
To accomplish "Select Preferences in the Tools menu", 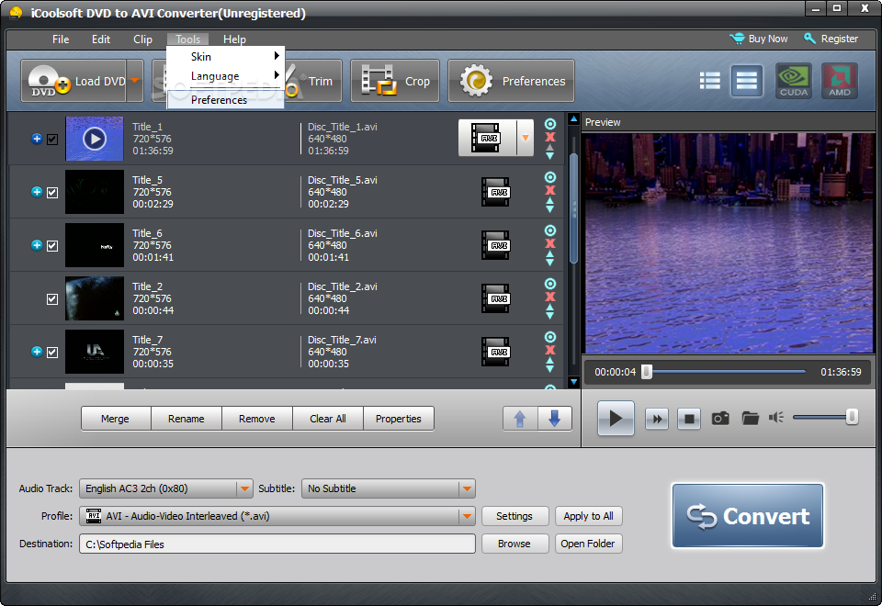I will tap(226, 99).
